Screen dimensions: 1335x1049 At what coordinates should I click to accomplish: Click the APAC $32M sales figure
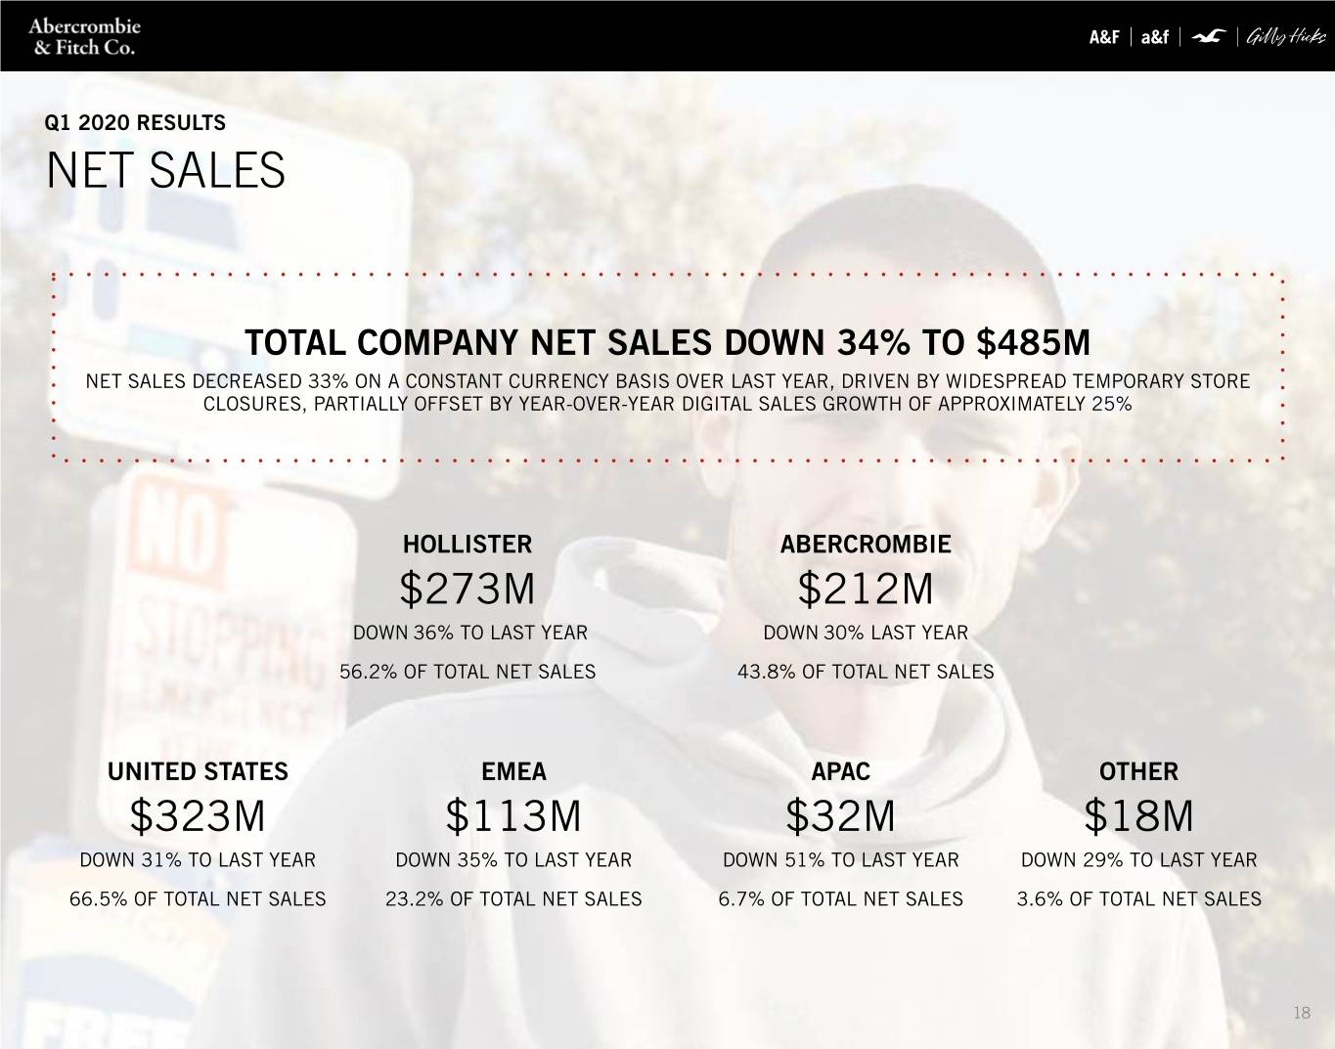click(x=840, y=816)
